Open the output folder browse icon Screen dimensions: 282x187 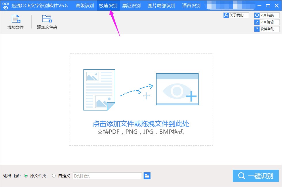147,176
